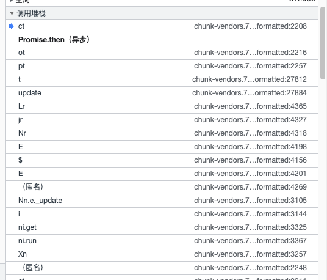Select the ot call stack frame
Image resolution: width=327 pixels, height=280 pixels.
click(x=162, y=53)
